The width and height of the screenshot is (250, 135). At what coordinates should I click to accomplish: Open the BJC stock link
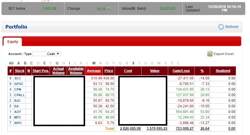[x=17, y=101]
